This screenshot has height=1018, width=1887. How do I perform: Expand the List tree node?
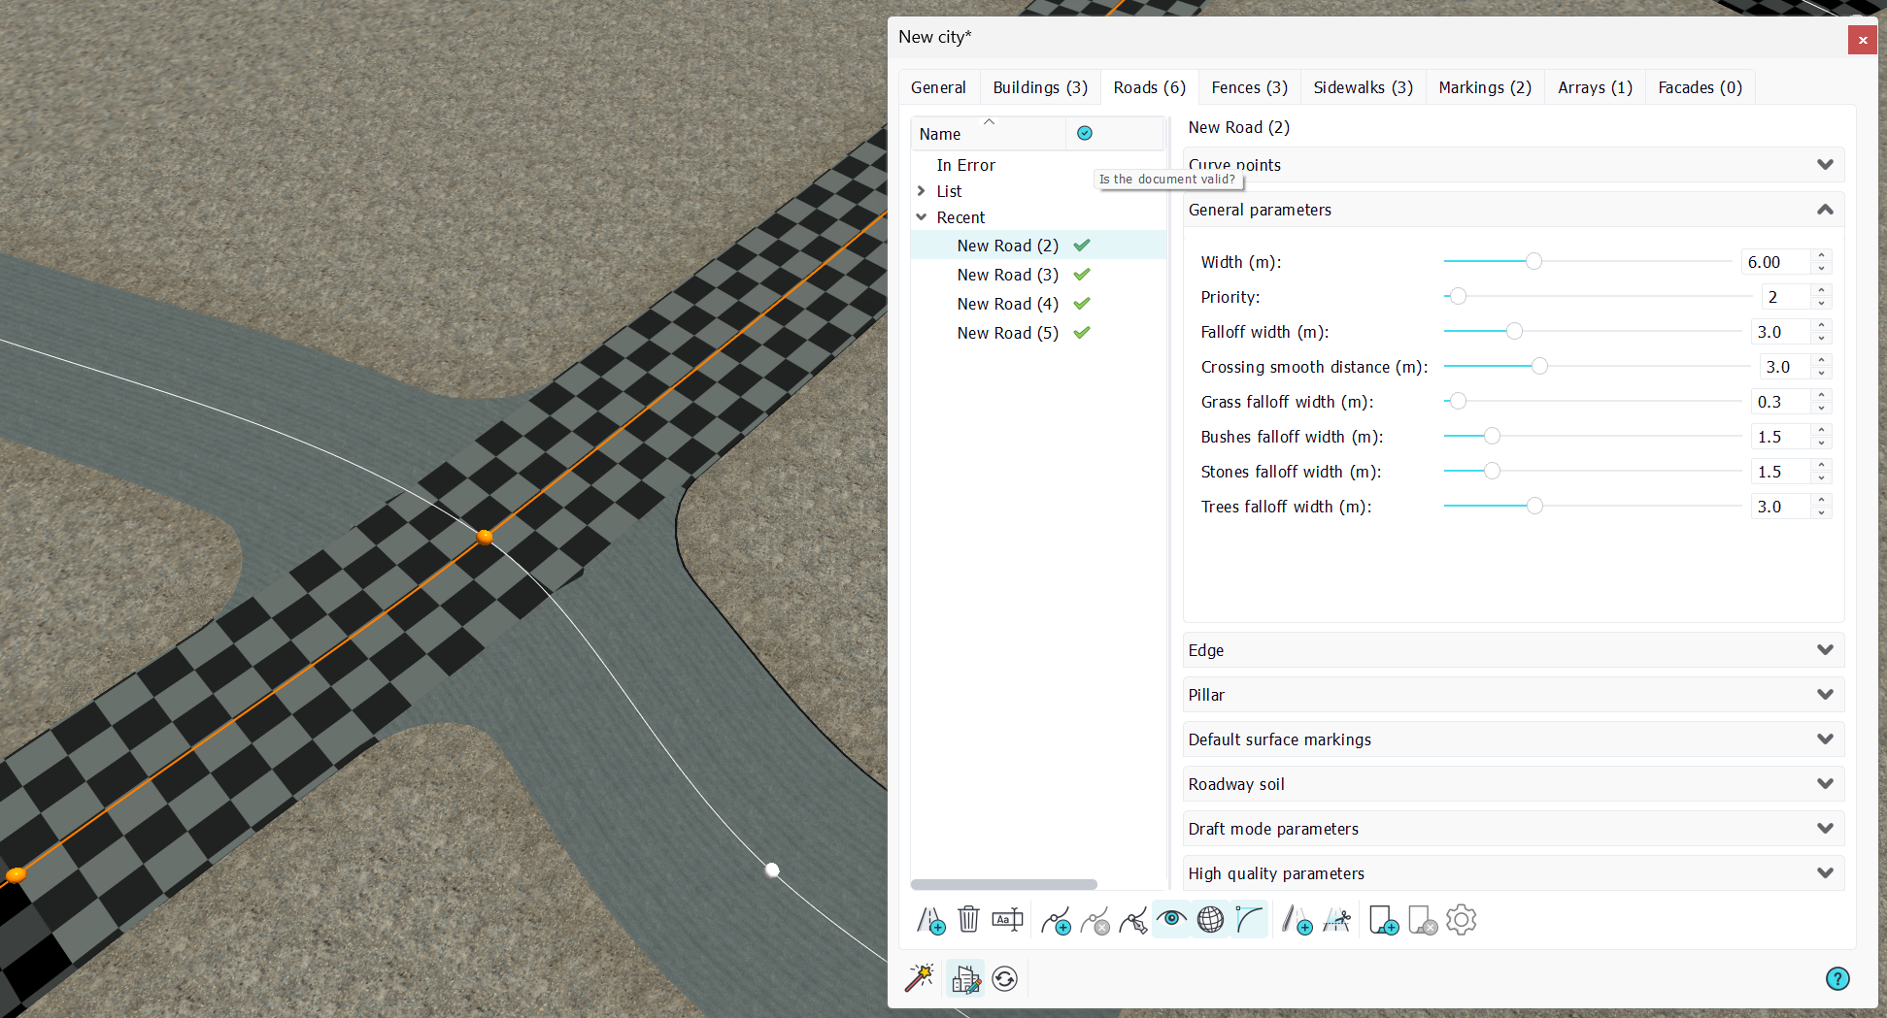(x=922, y=191)
